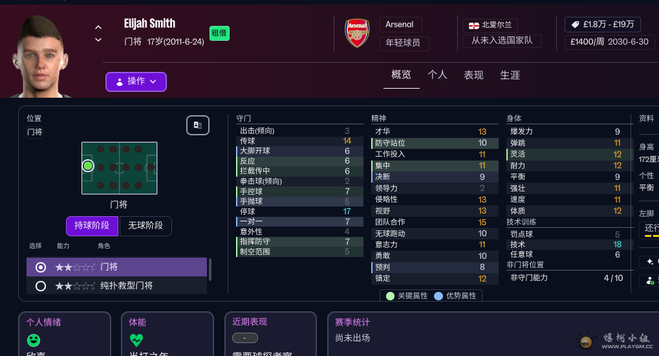659x356 pixels.
Task: Click the recent form indicator pill
Action: coord(244,338)
